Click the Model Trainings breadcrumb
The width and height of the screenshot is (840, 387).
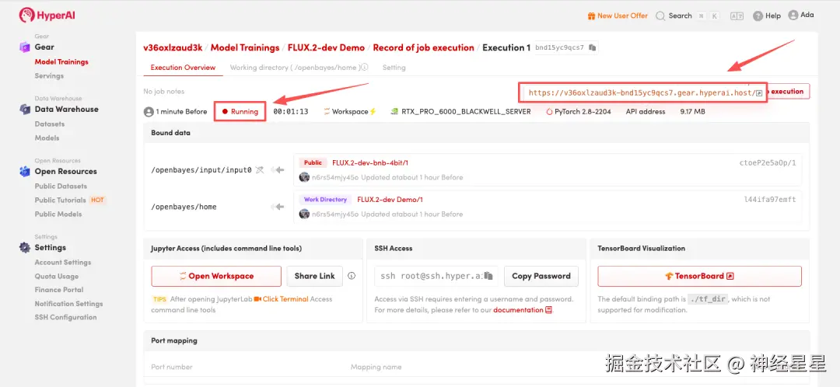tap(245, 47)
